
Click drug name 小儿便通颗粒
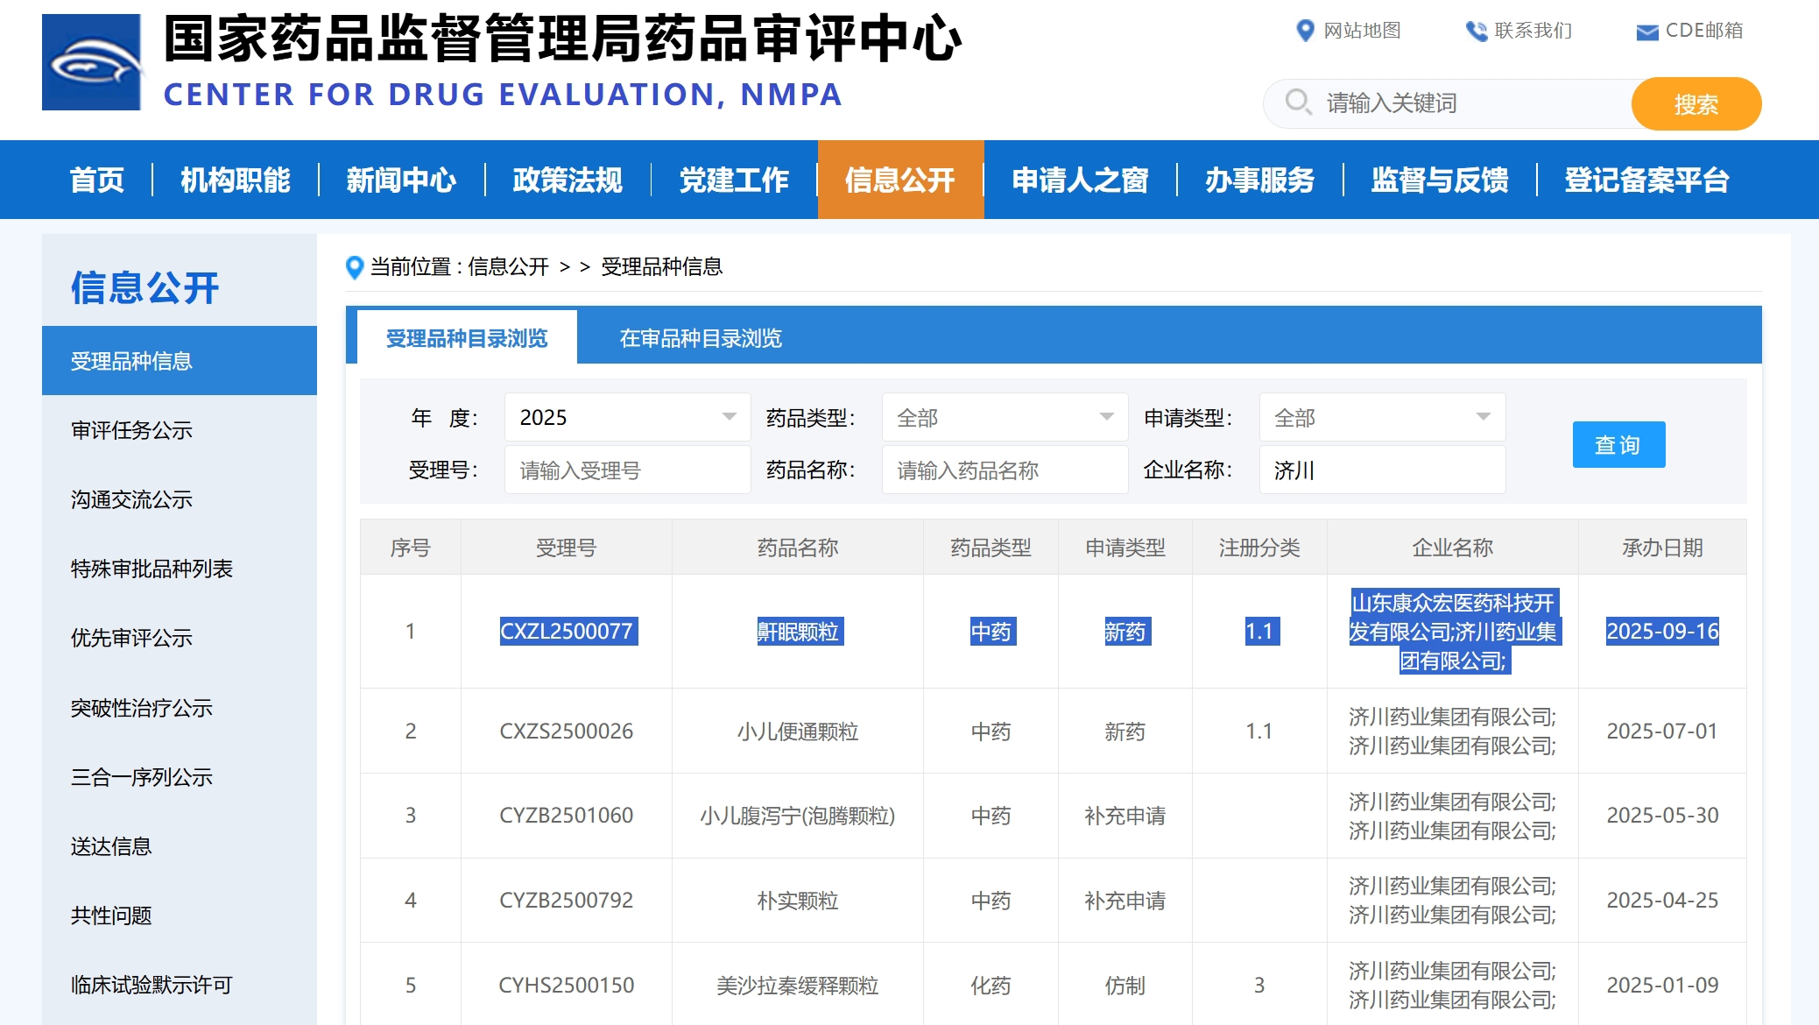[798, 731]
